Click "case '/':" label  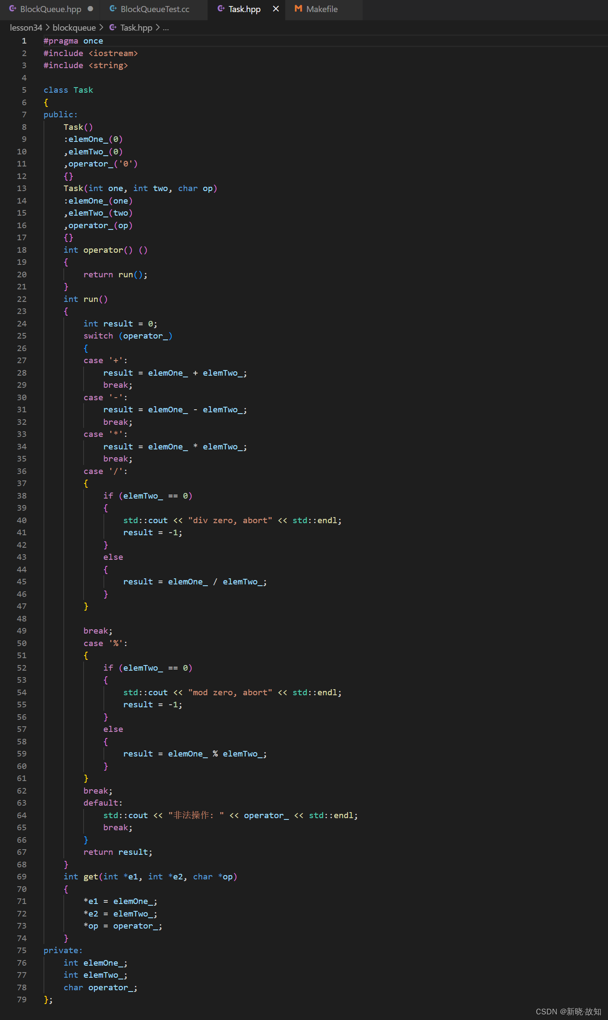click(106, 471)
